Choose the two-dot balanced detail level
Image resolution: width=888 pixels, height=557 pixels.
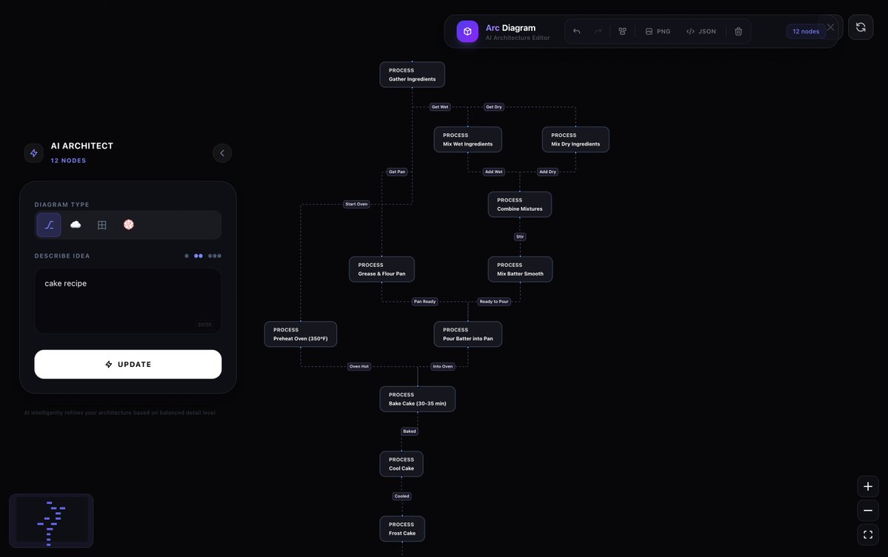[198, 256]
